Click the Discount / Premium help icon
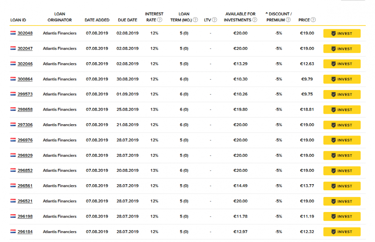The image size is (375, 242). click(288, 20)
